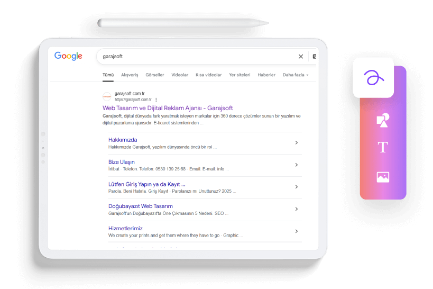Viewport: 433px width, 289px height.
Task: Open the Web Tasarım ve Dijital Reklam Ajansı link
Action: click(x=168, y=108)
